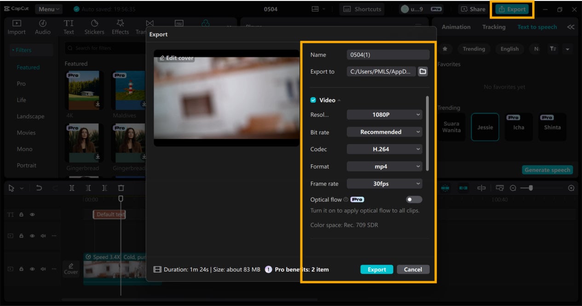582x306 pixels.
Task: Hide the middle video track
Action: pyautogui.click(x=32, y=236)
